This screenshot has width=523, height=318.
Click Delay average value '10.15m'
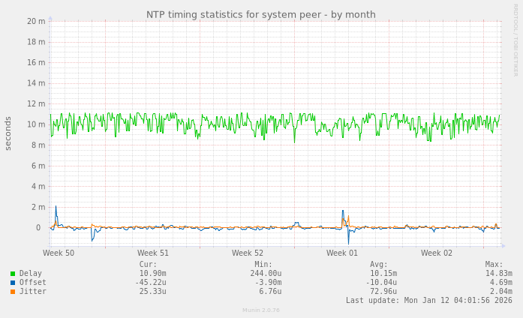pyautogui.click(x=383, y=274)
